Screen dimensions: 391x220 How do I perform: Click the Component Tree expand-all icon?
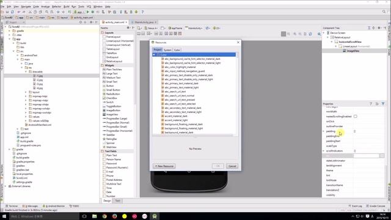[369, 28]
